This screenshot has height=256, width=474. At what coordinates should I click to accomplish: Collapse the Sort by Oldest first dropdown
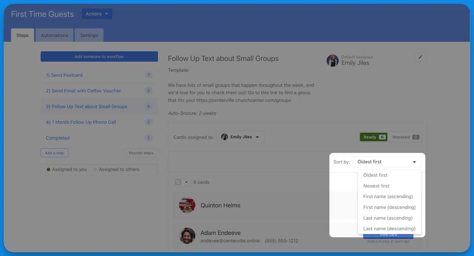click(x=387, y=162)
